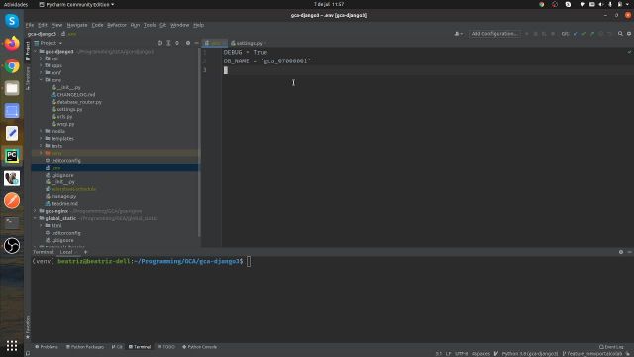Open the Navigate menu

(x=77, y=25)
